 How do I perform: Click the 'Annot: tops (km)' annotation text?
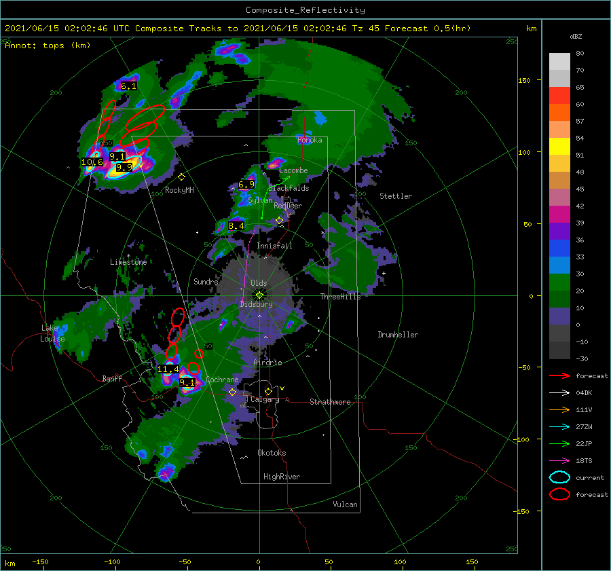pyautogui.click(x=48, y=45)
